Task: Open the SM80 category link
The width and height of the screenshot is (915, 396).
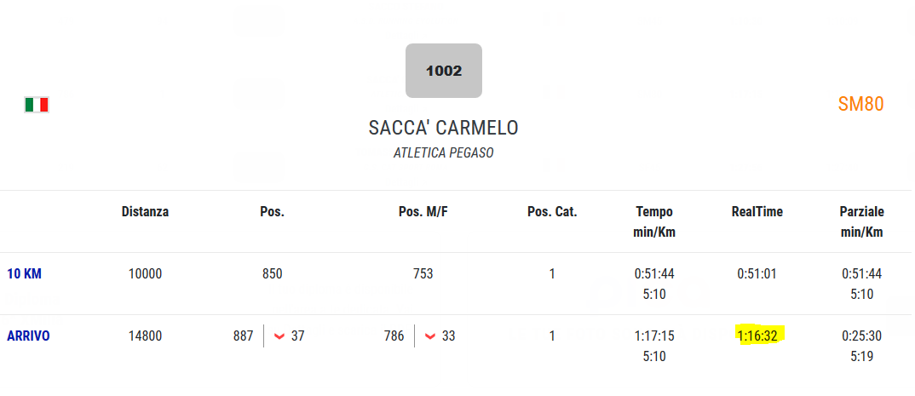Action: pos(860,104)
